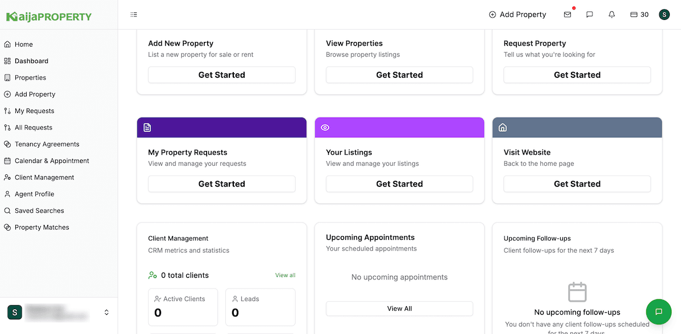Click the Active Clients stat card

pos(183,307)
